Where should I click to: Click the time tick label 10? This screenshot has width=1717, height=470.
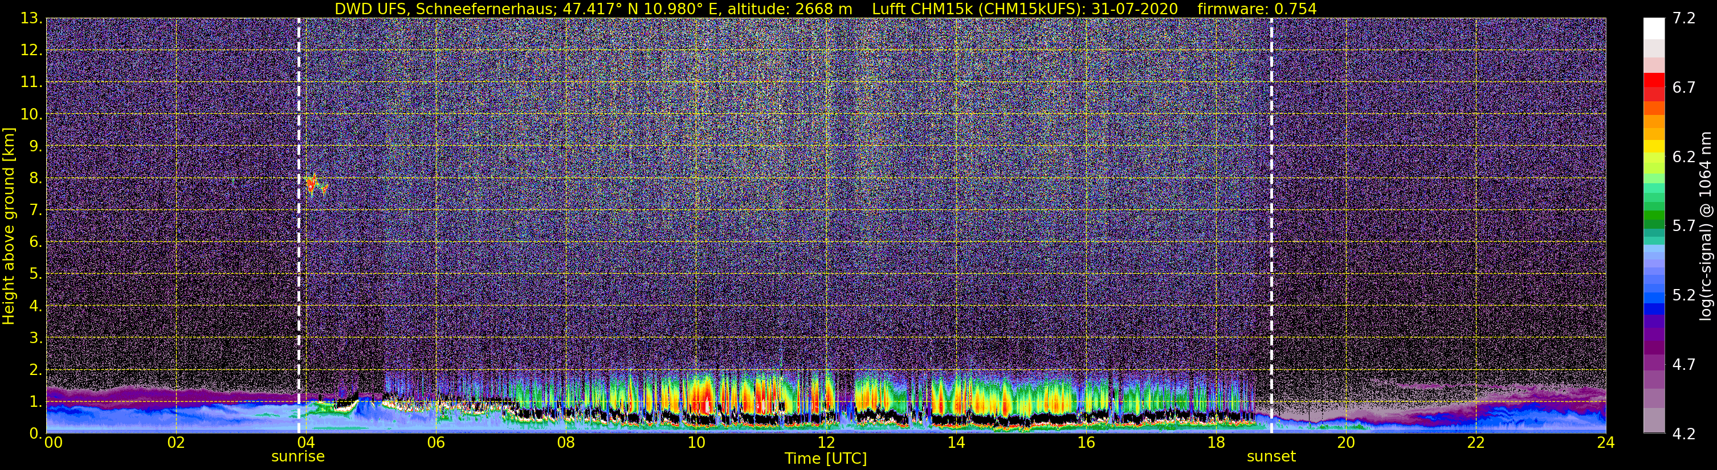696,443
